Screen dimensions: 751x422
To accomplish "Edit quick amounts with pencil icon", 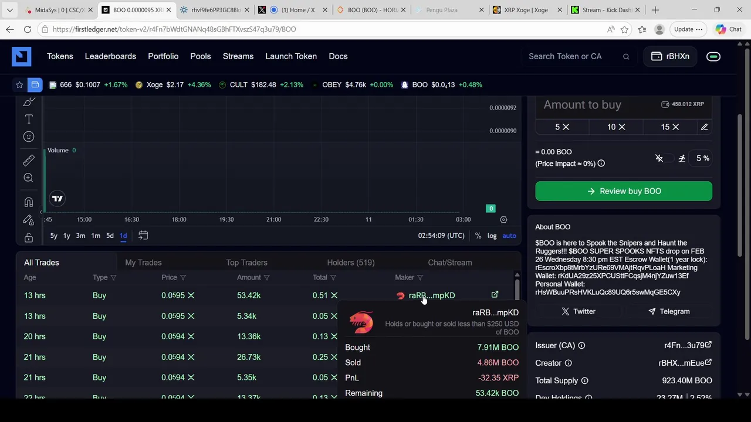I will 705,127.
